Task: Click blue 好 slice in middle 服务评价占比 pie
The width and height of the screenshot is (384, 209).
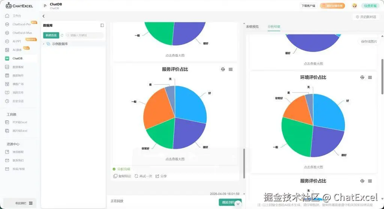Action: point(190,104)
